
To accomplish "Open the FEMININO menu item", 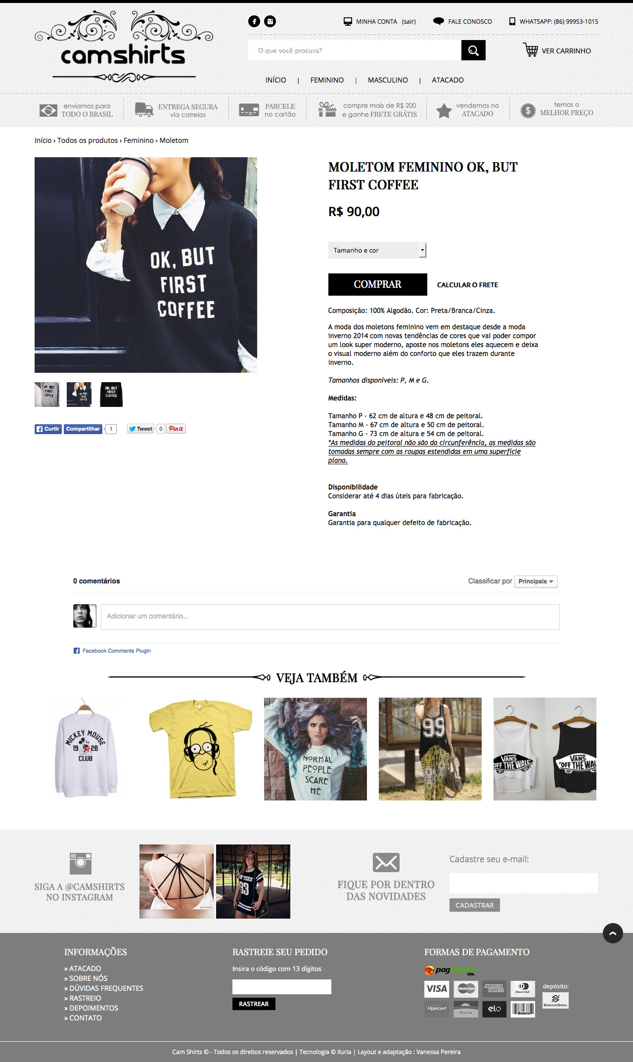I will tap(327, 80).
